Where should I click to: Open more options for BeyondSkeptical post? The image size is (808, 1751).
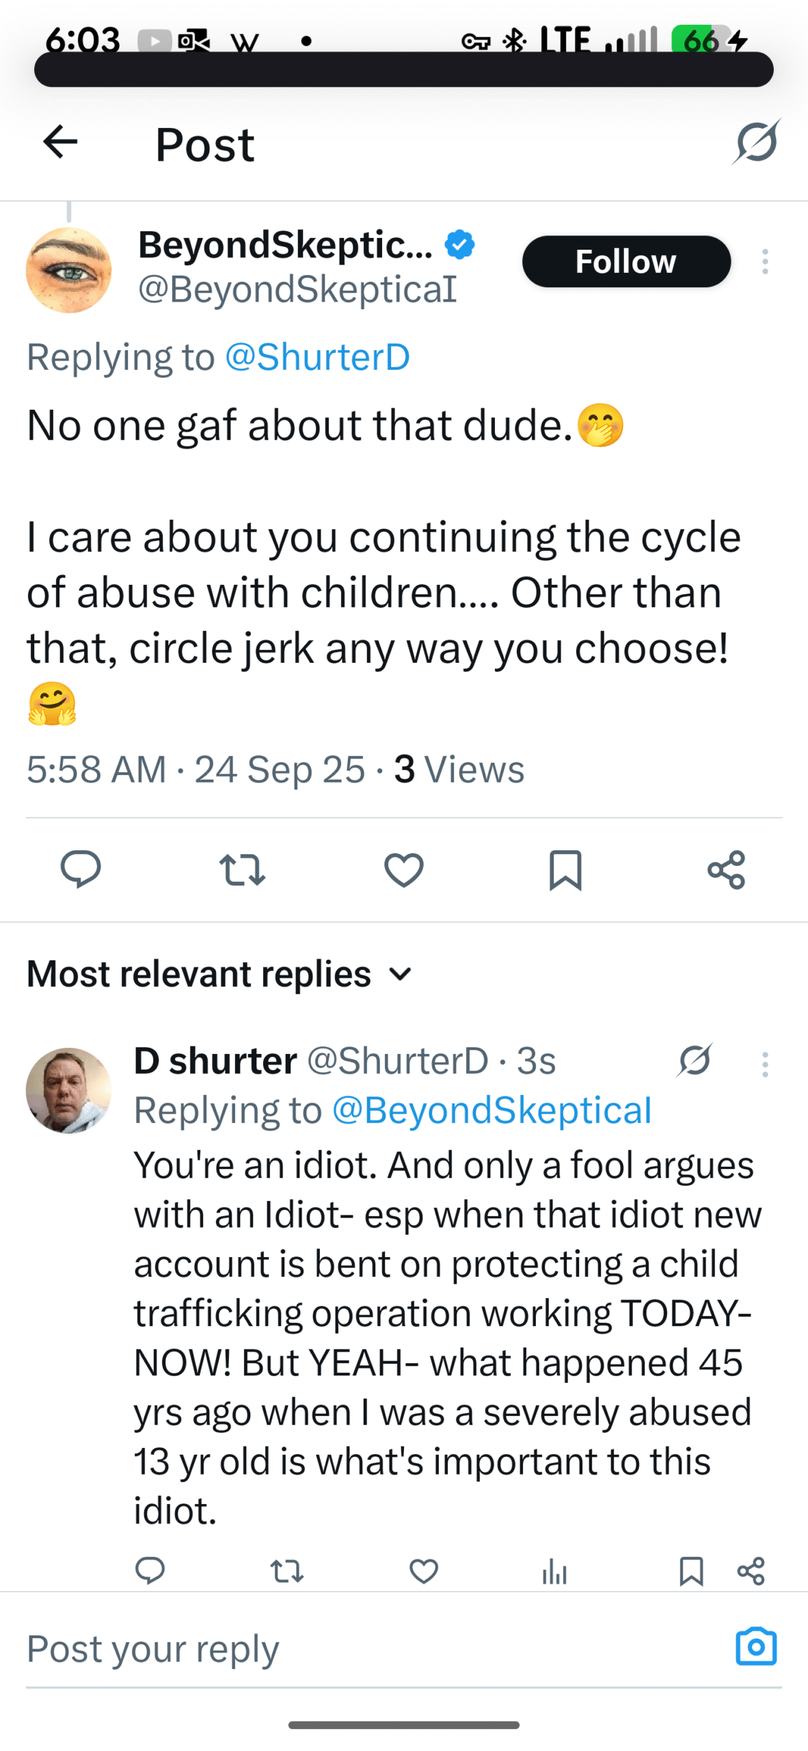click(765, 261)
